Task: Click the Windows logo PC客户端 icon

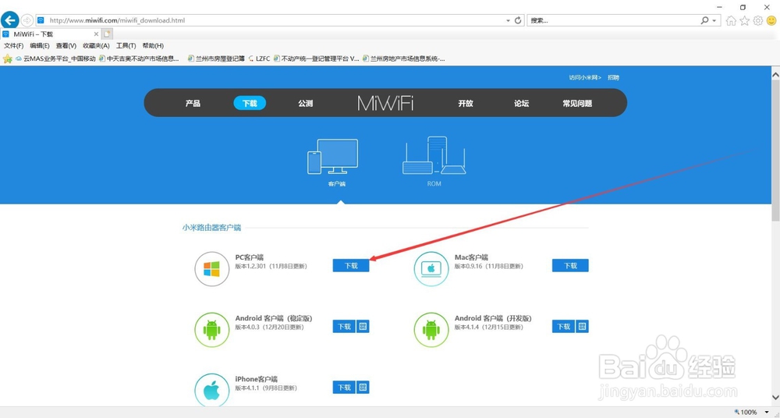Action: coord(211,269)
